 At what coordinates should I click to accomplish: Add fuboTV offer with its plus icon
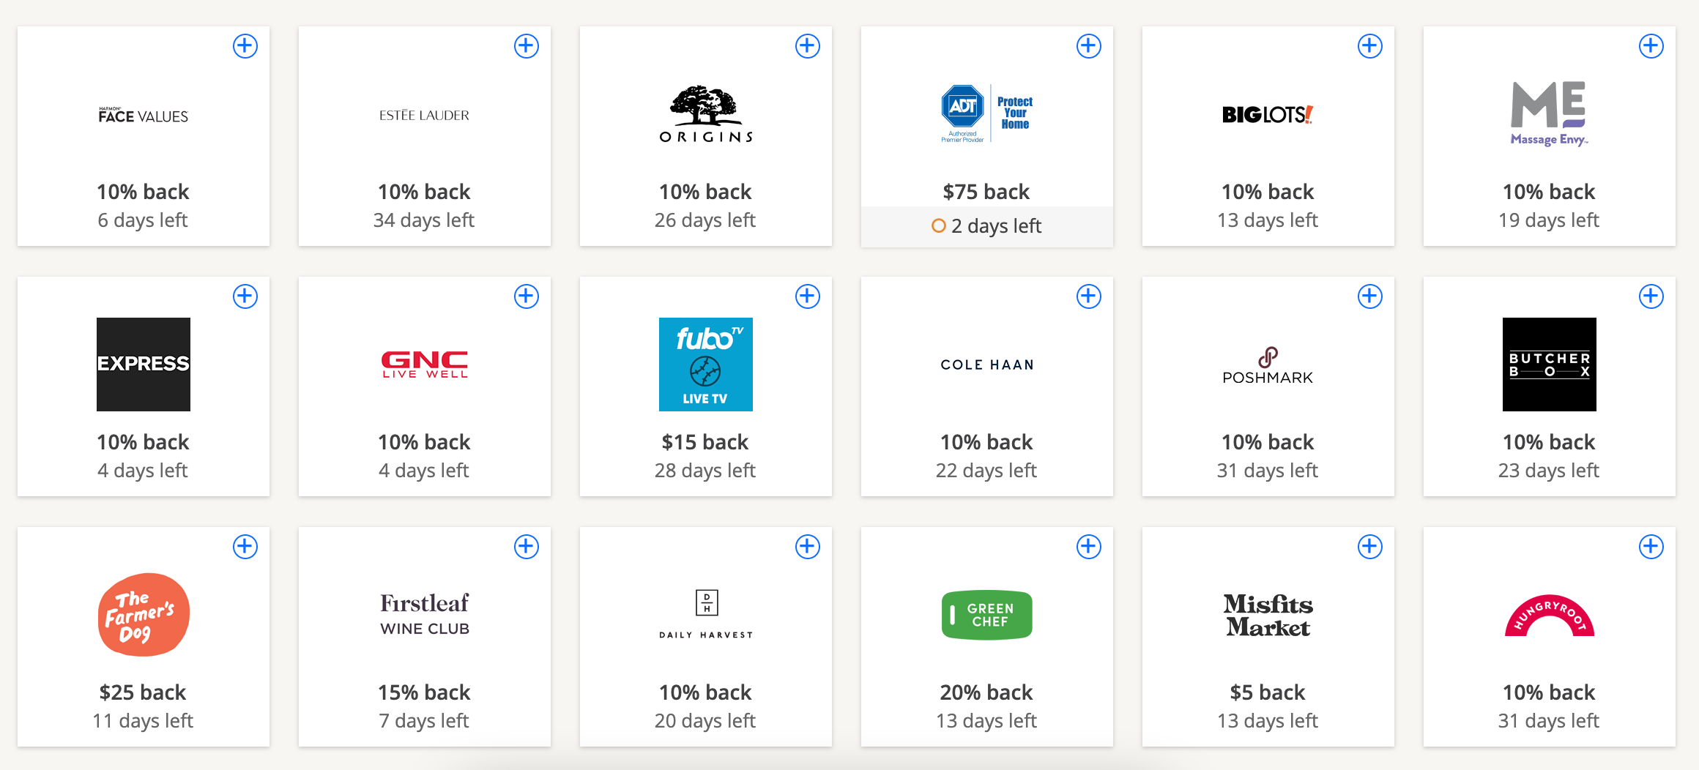coord(808,296)
